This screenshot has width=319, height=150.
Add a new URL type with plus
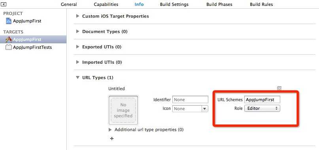point(112,139)
